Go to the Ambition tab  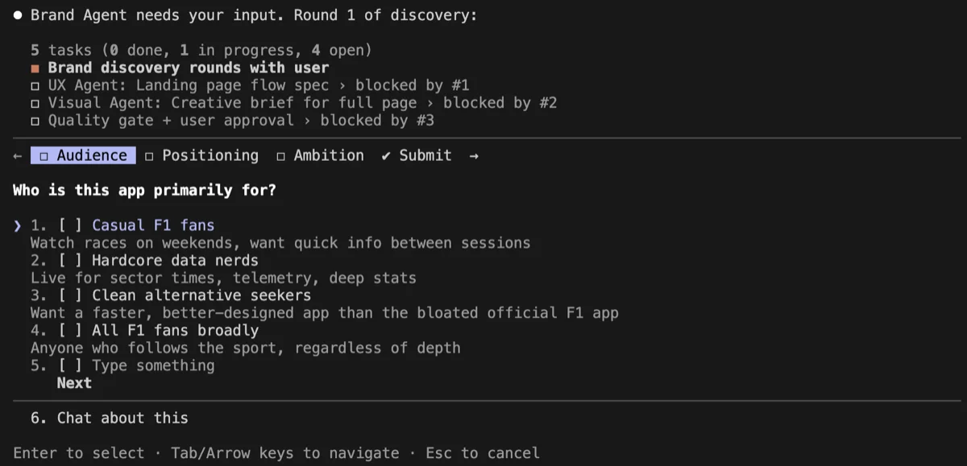(320, 156)
